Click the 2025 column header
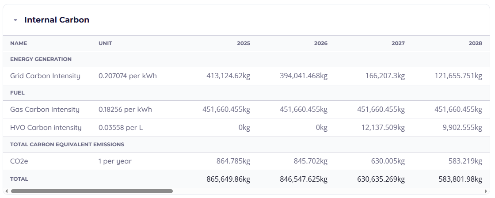The image size is (495, 198). click(243, 43)
